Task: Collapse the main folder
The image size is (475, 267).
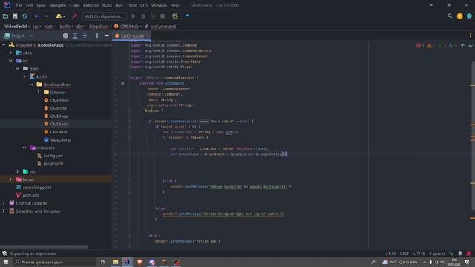Action: 18,68
